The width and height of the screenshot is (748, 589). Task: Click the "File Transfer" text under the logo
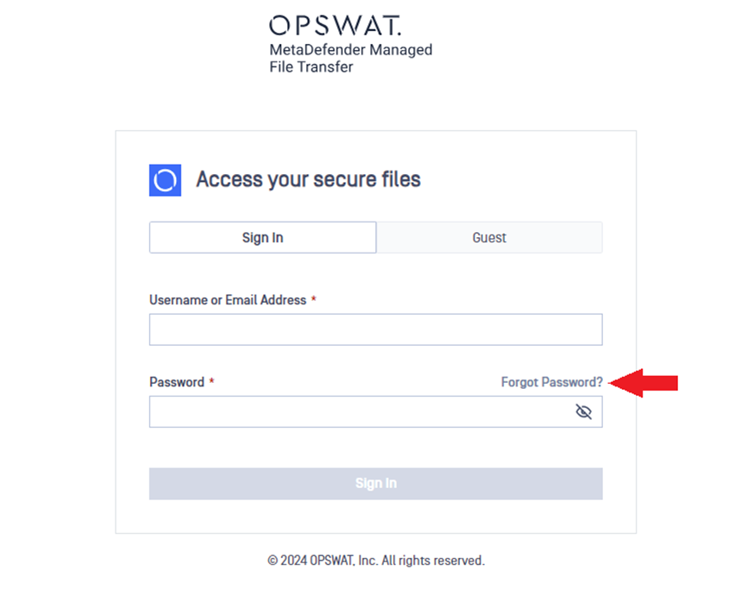[311, 67]
